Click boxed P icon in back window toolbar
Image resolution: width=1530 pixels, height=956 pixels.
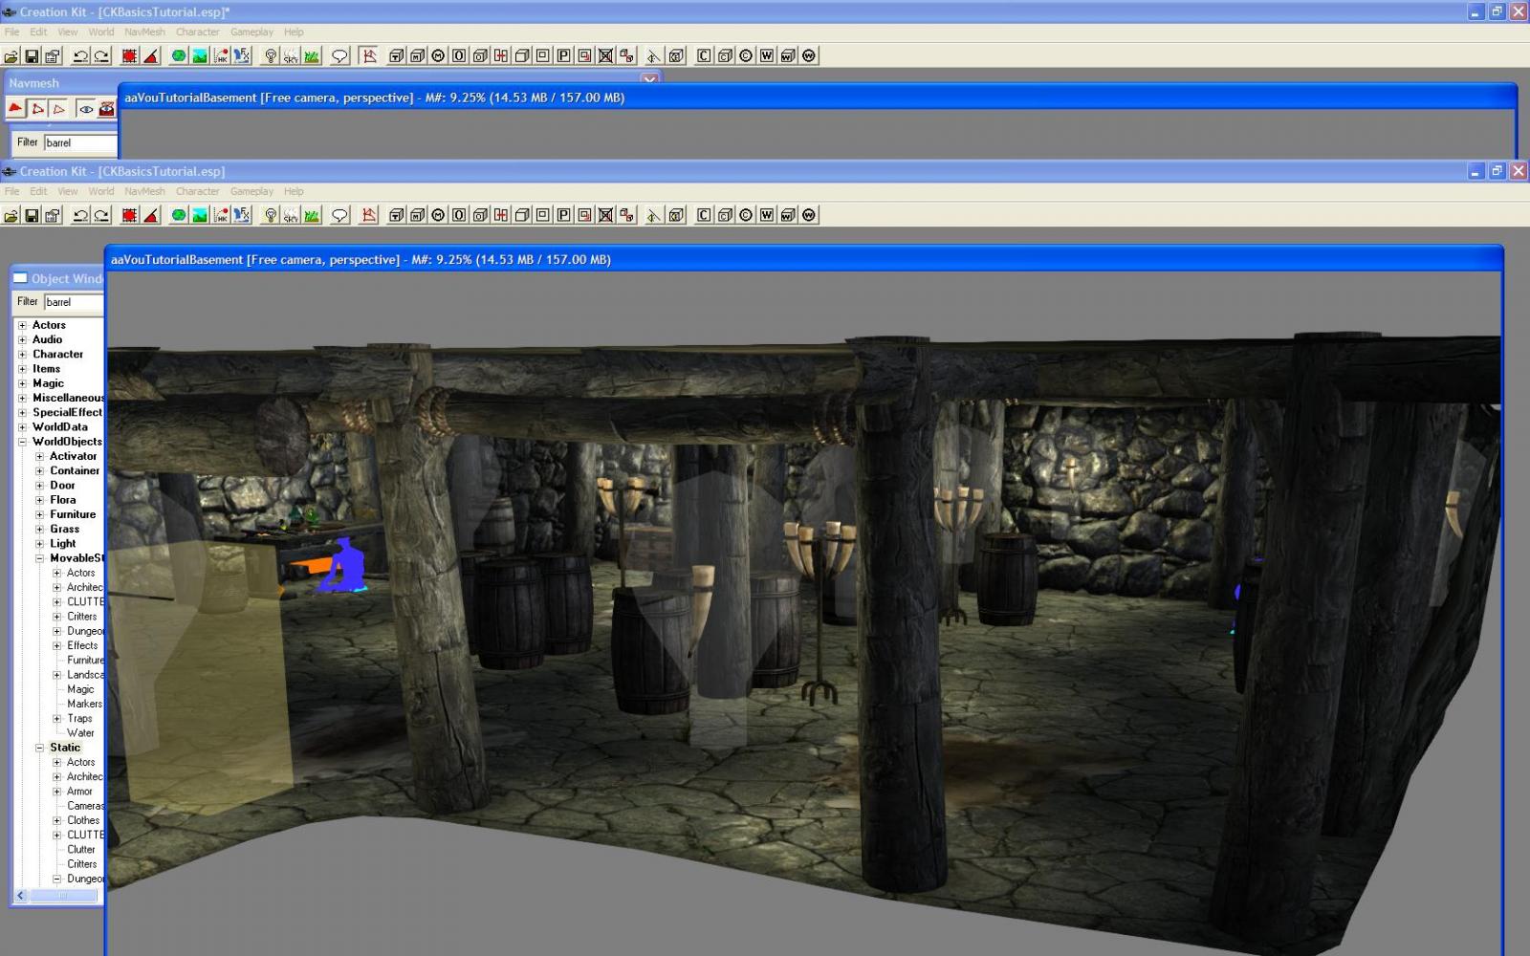(x=564, y=56)
